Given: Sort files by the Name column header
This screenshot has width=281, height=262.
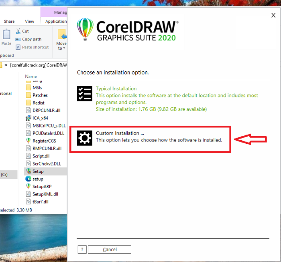Looking at the screenshot, I should tap(31, 76).
